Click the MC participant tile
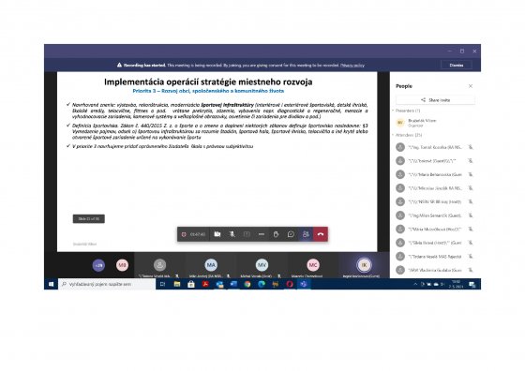 (313, 265)
